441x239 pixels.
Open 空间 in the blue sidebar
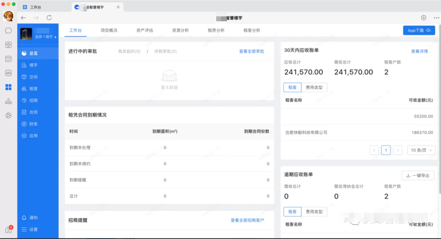pyautogui.click(x=38, y=77)
